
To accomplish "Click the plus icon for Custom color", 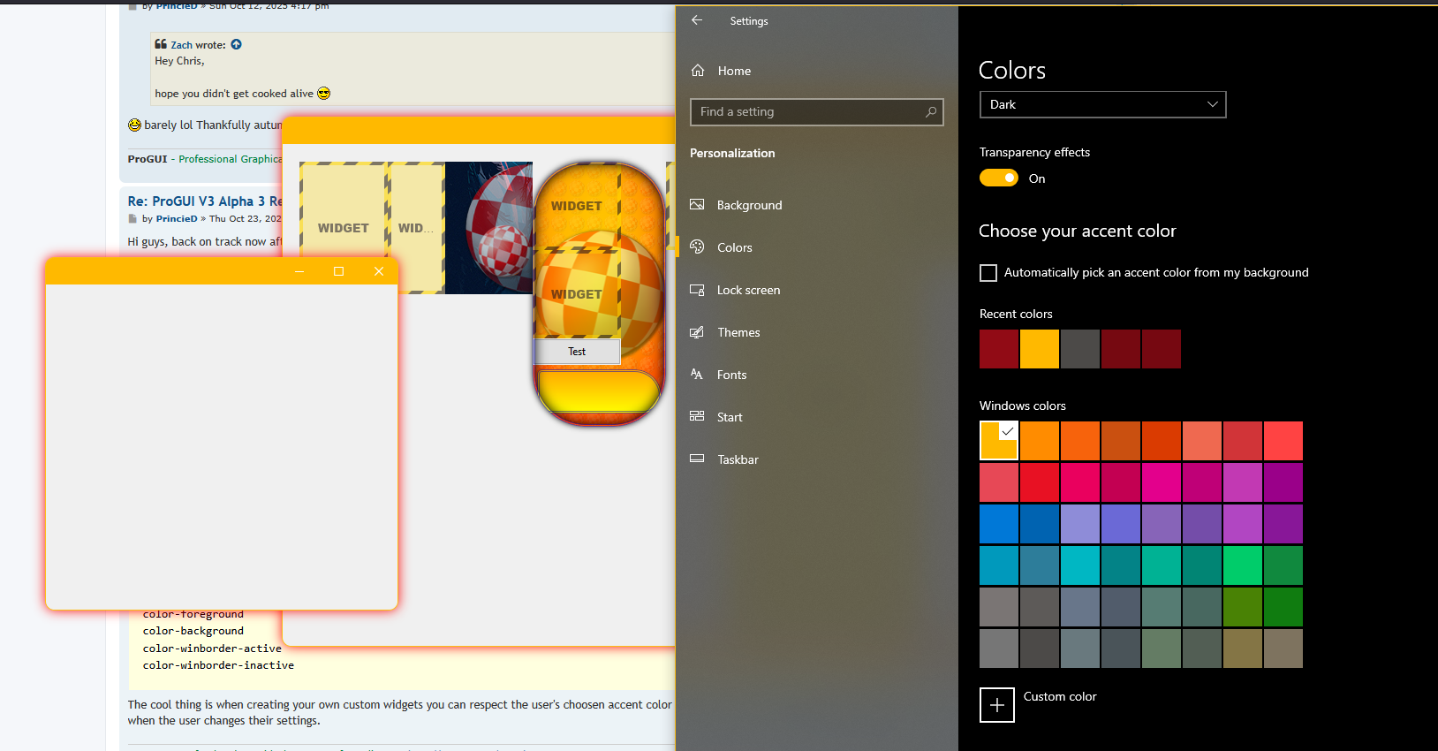I will [996, 705].
